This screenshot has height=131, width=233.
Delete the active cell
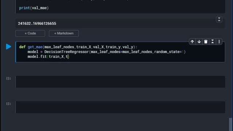(x=206, y=42)
